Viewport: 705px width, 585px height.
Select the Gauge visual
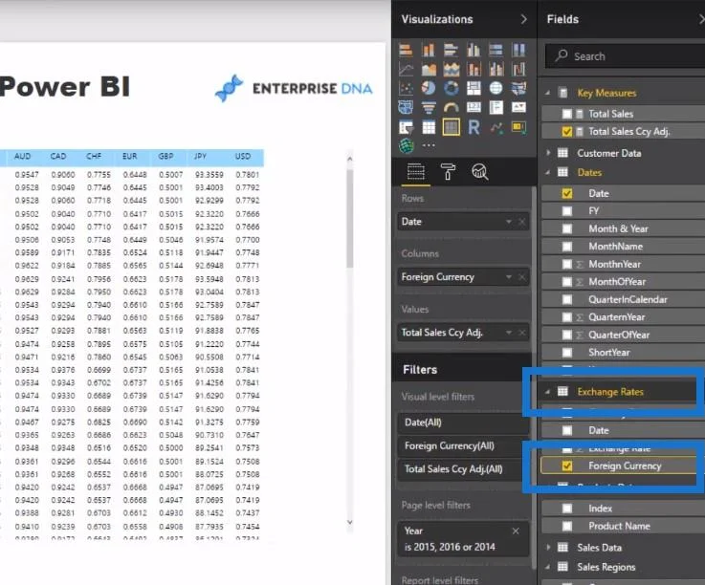(x=451, y=107)
